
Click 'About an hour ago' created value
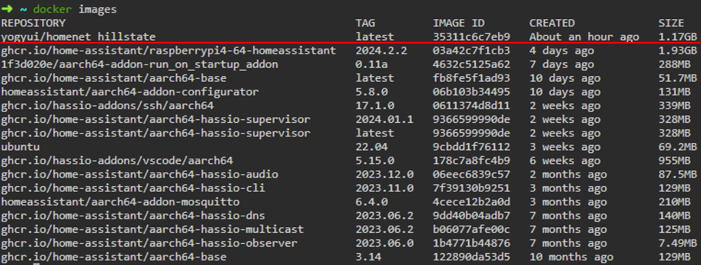coord(584,36)
